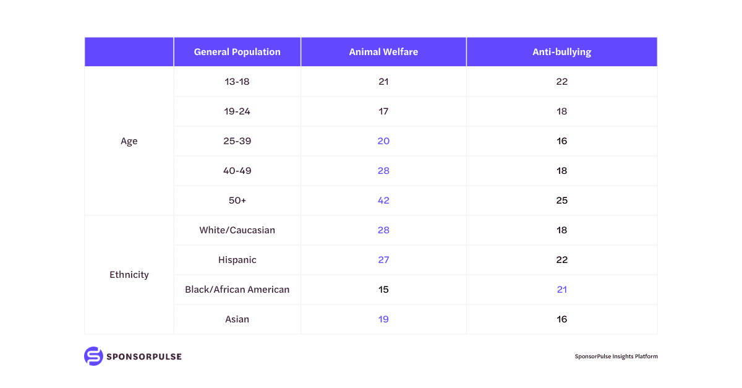Click the Black/African American row label
The image size is (742, 388).
(x=237, y=290)
